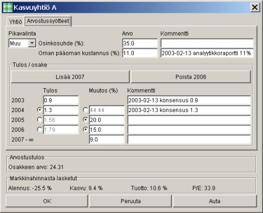Click the Poista 2006 button
Viewport: 263px width, 213px height.
pos(191,77)
